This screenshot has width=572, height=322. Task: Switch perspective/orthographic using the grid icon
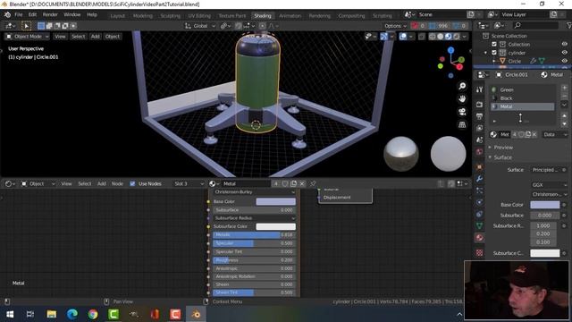[x=462, y=125]
